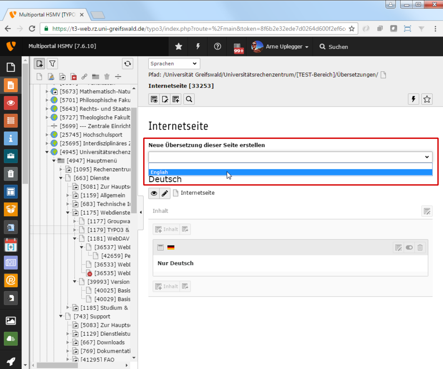The width and height of the screenshot is (443, 369).
Task: Click the flash cache clear icon in top bar
Action: pyautogui.click(x=198, y=47)
